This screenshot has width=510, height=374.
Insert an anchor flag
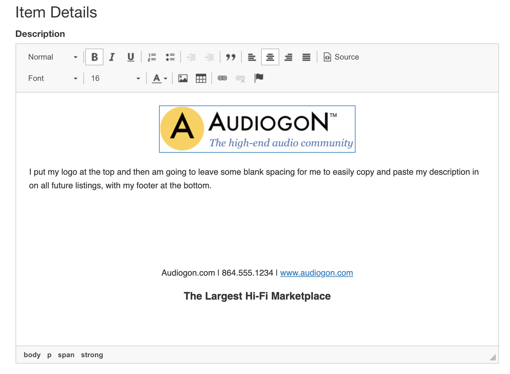tap(259, 78)
